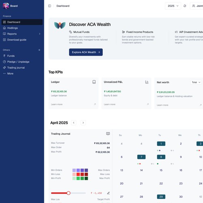Image resolution: width=203 pixels, height=203 pixels.
Task: Select April 22 on calendar
Action: click(x=161, y=184)
